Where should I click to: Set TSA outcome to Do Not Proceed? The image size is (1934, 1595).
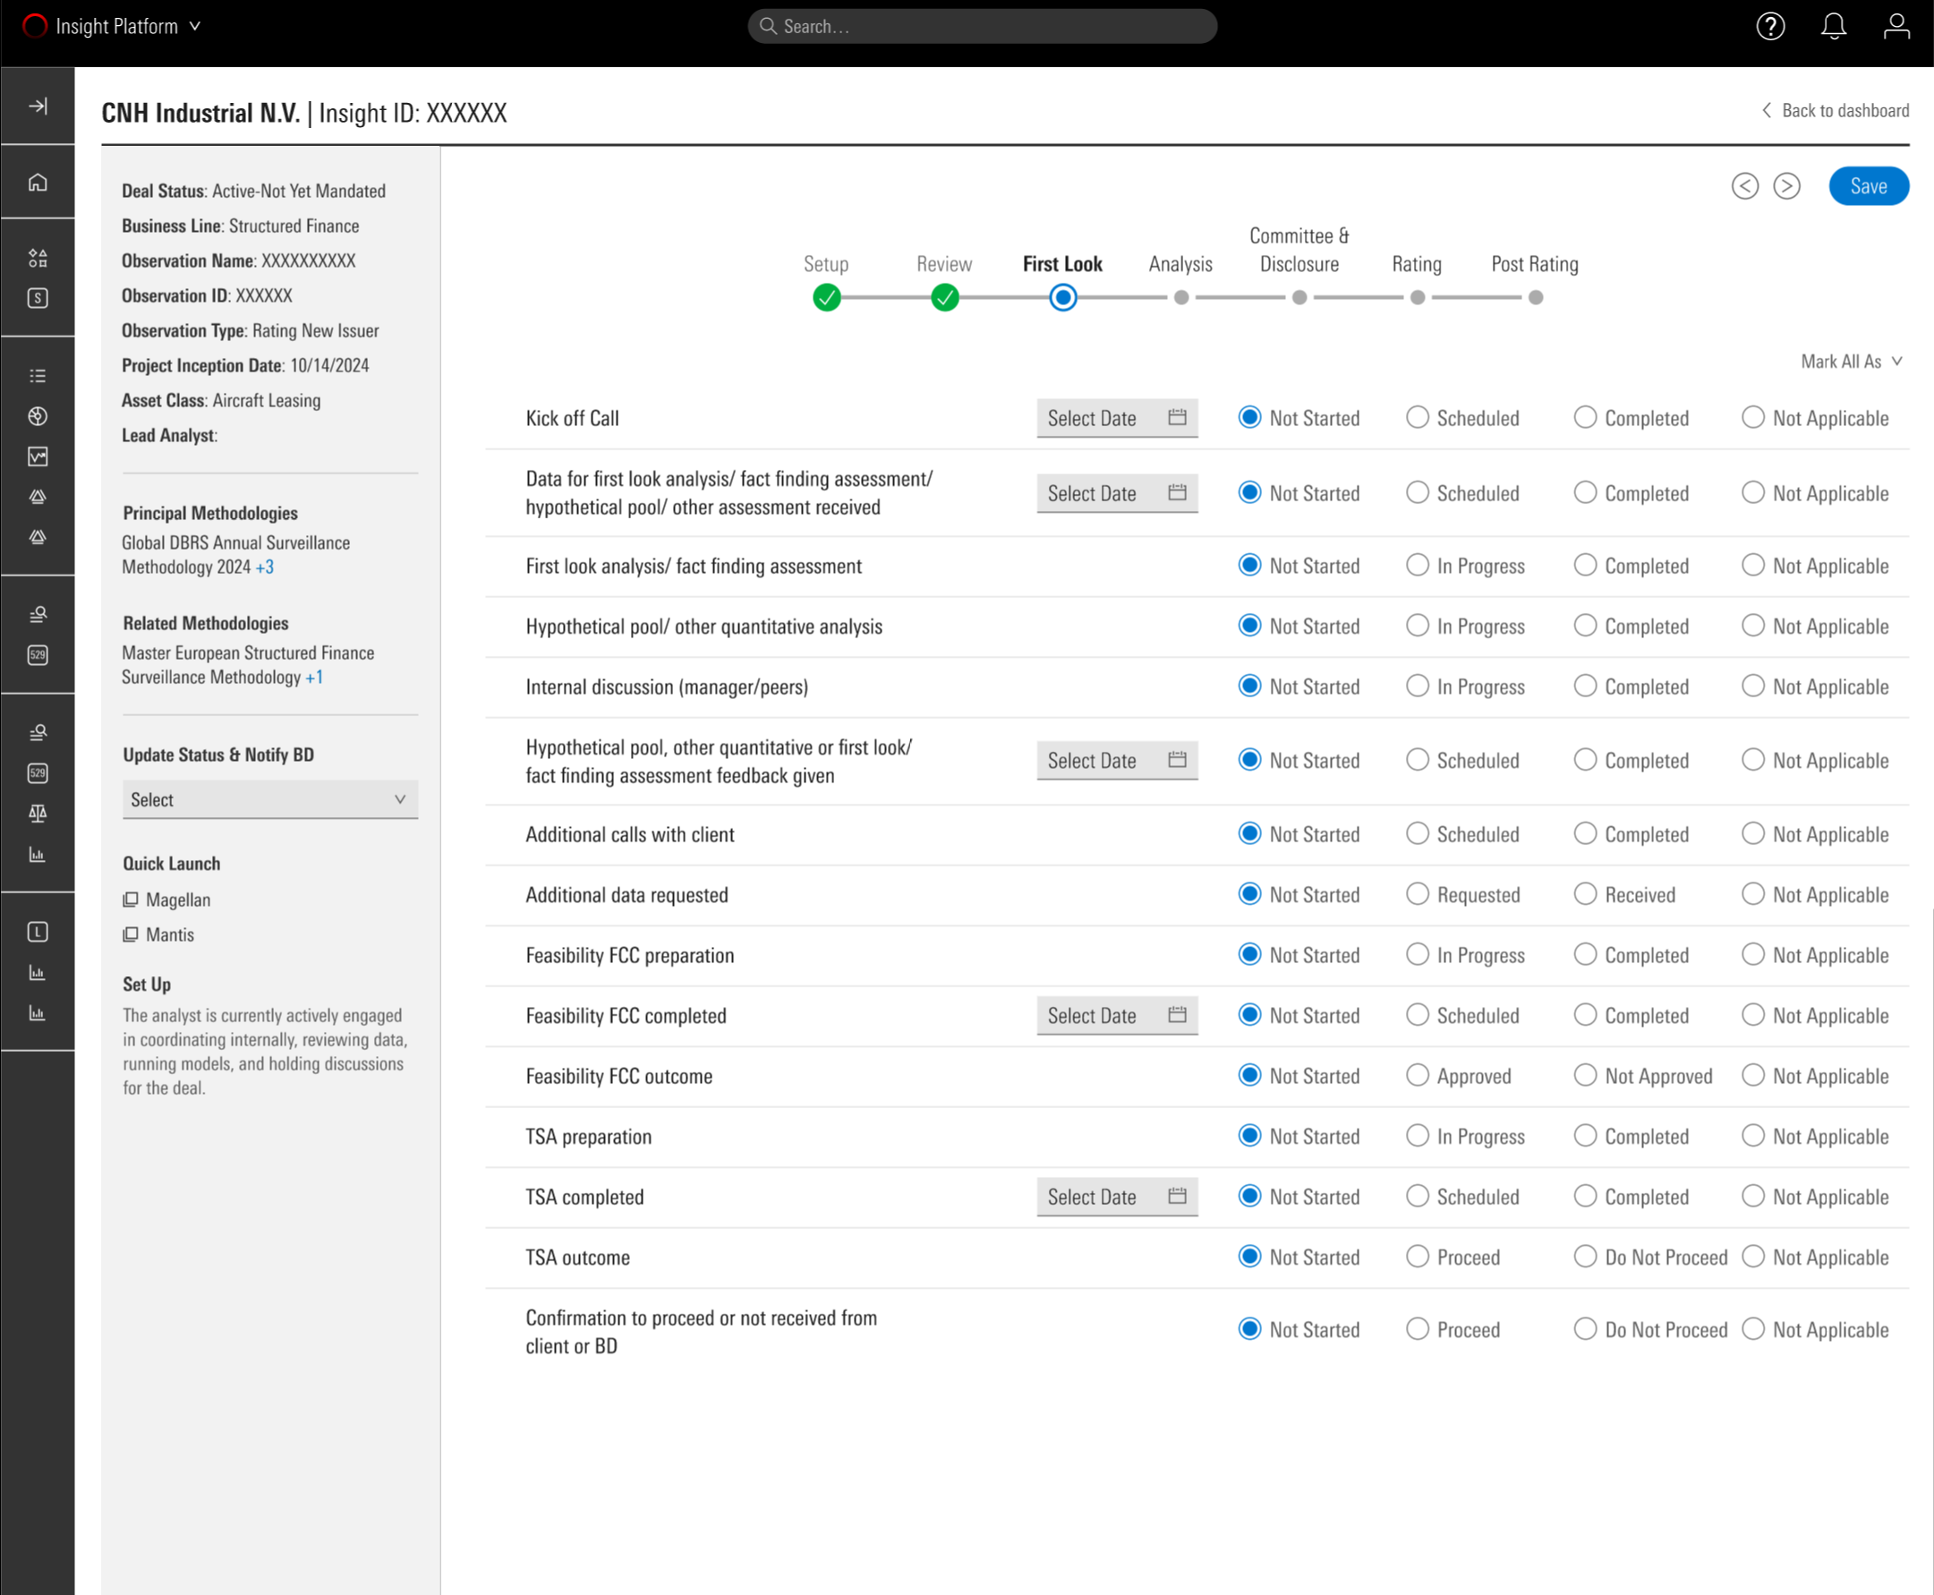click(x=1585, y=1256)
